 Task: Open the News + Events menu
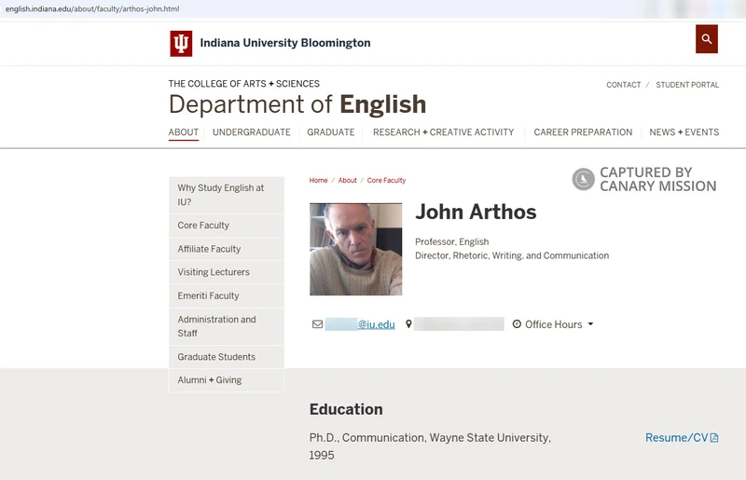click(684, 132)
